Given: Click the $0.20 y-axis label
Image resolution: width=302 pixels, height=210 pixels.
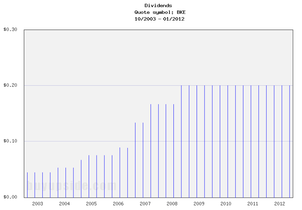Looking at the screenshot, I should click(10, 85).
